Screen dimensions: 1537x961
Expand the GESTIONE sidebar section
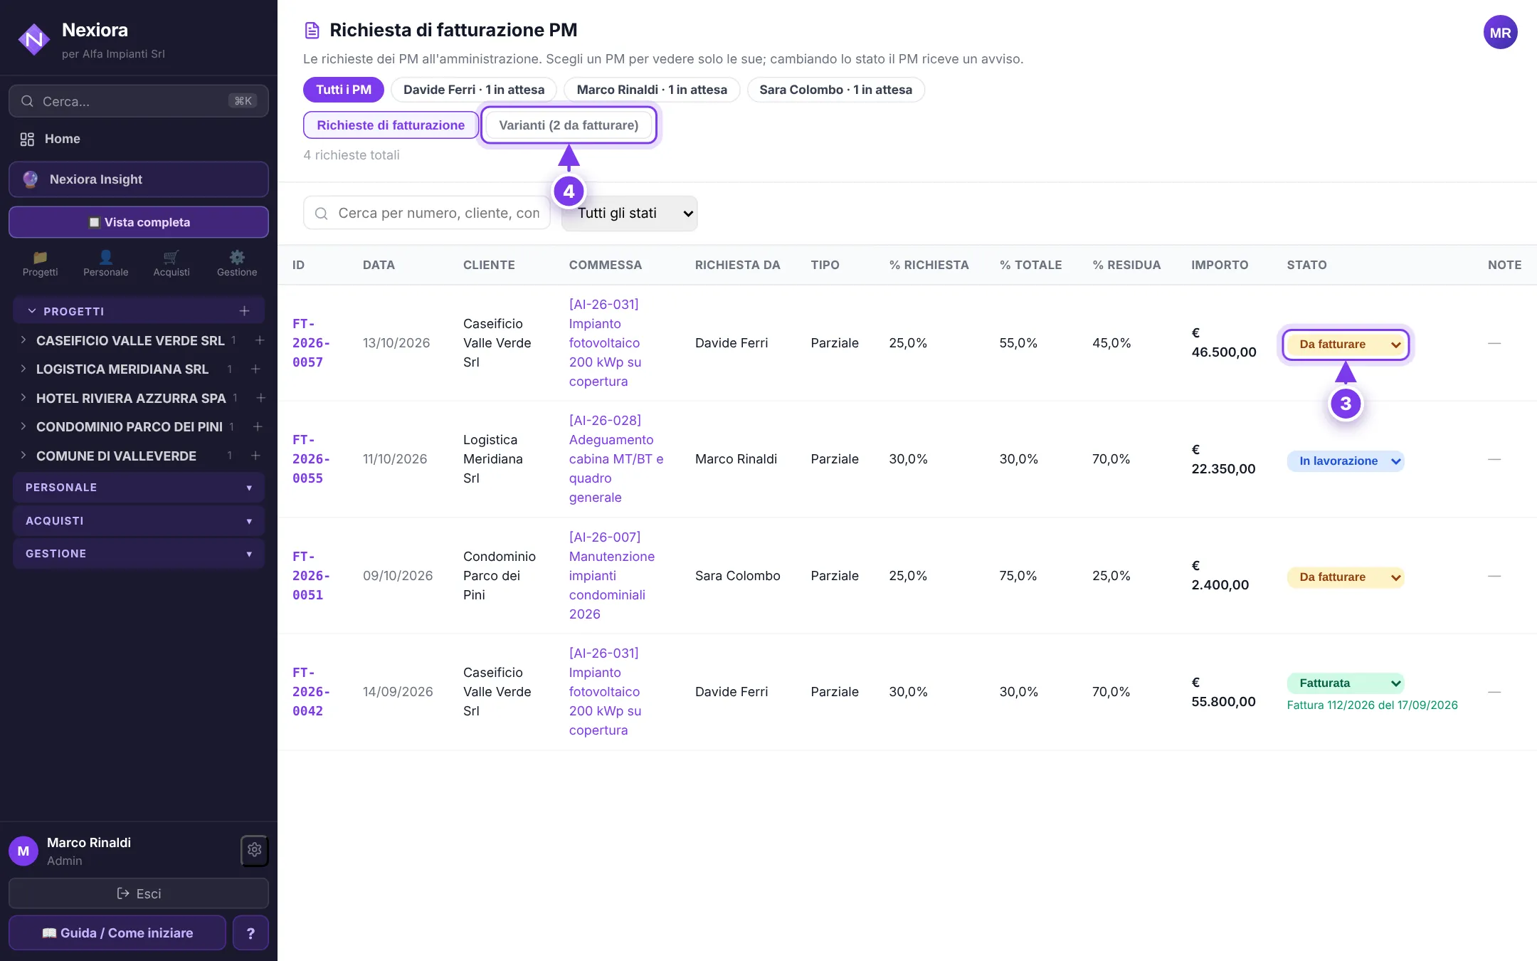click(139, 554)
